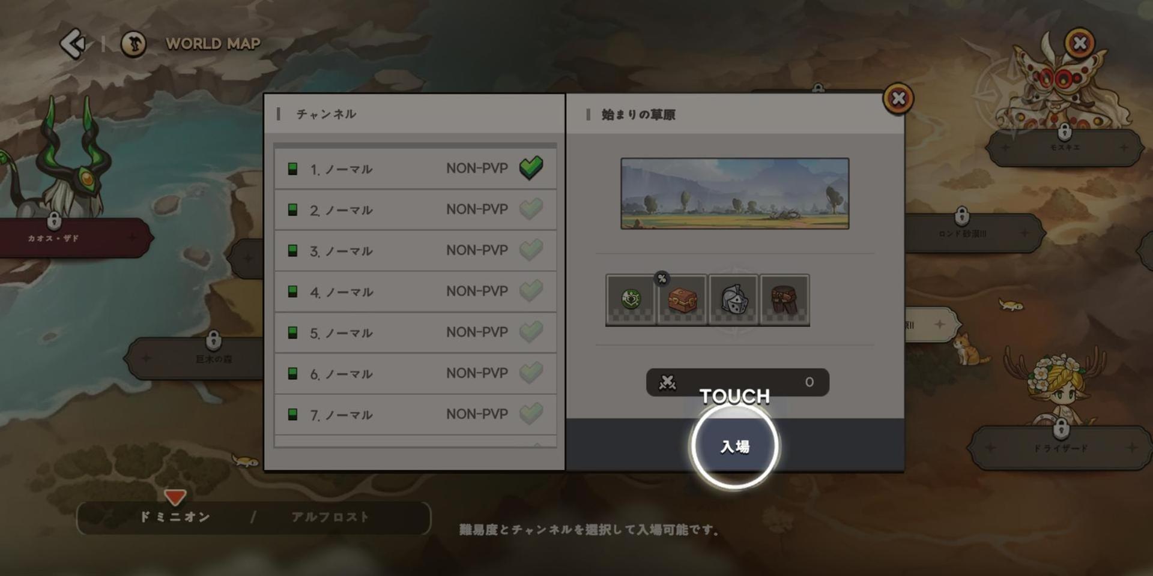Screen dimensions: 1153x576
Task: Go back using the WORLD MAP arrow
Action: 73,43
